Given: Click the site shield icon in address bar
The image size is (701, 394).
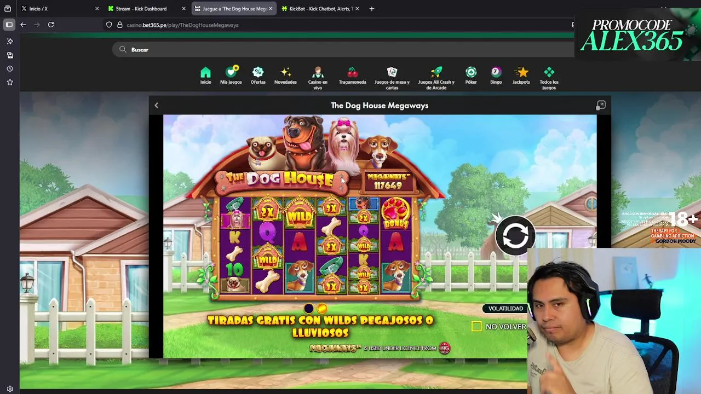Looking at the screenshot, I should (109, 25).
